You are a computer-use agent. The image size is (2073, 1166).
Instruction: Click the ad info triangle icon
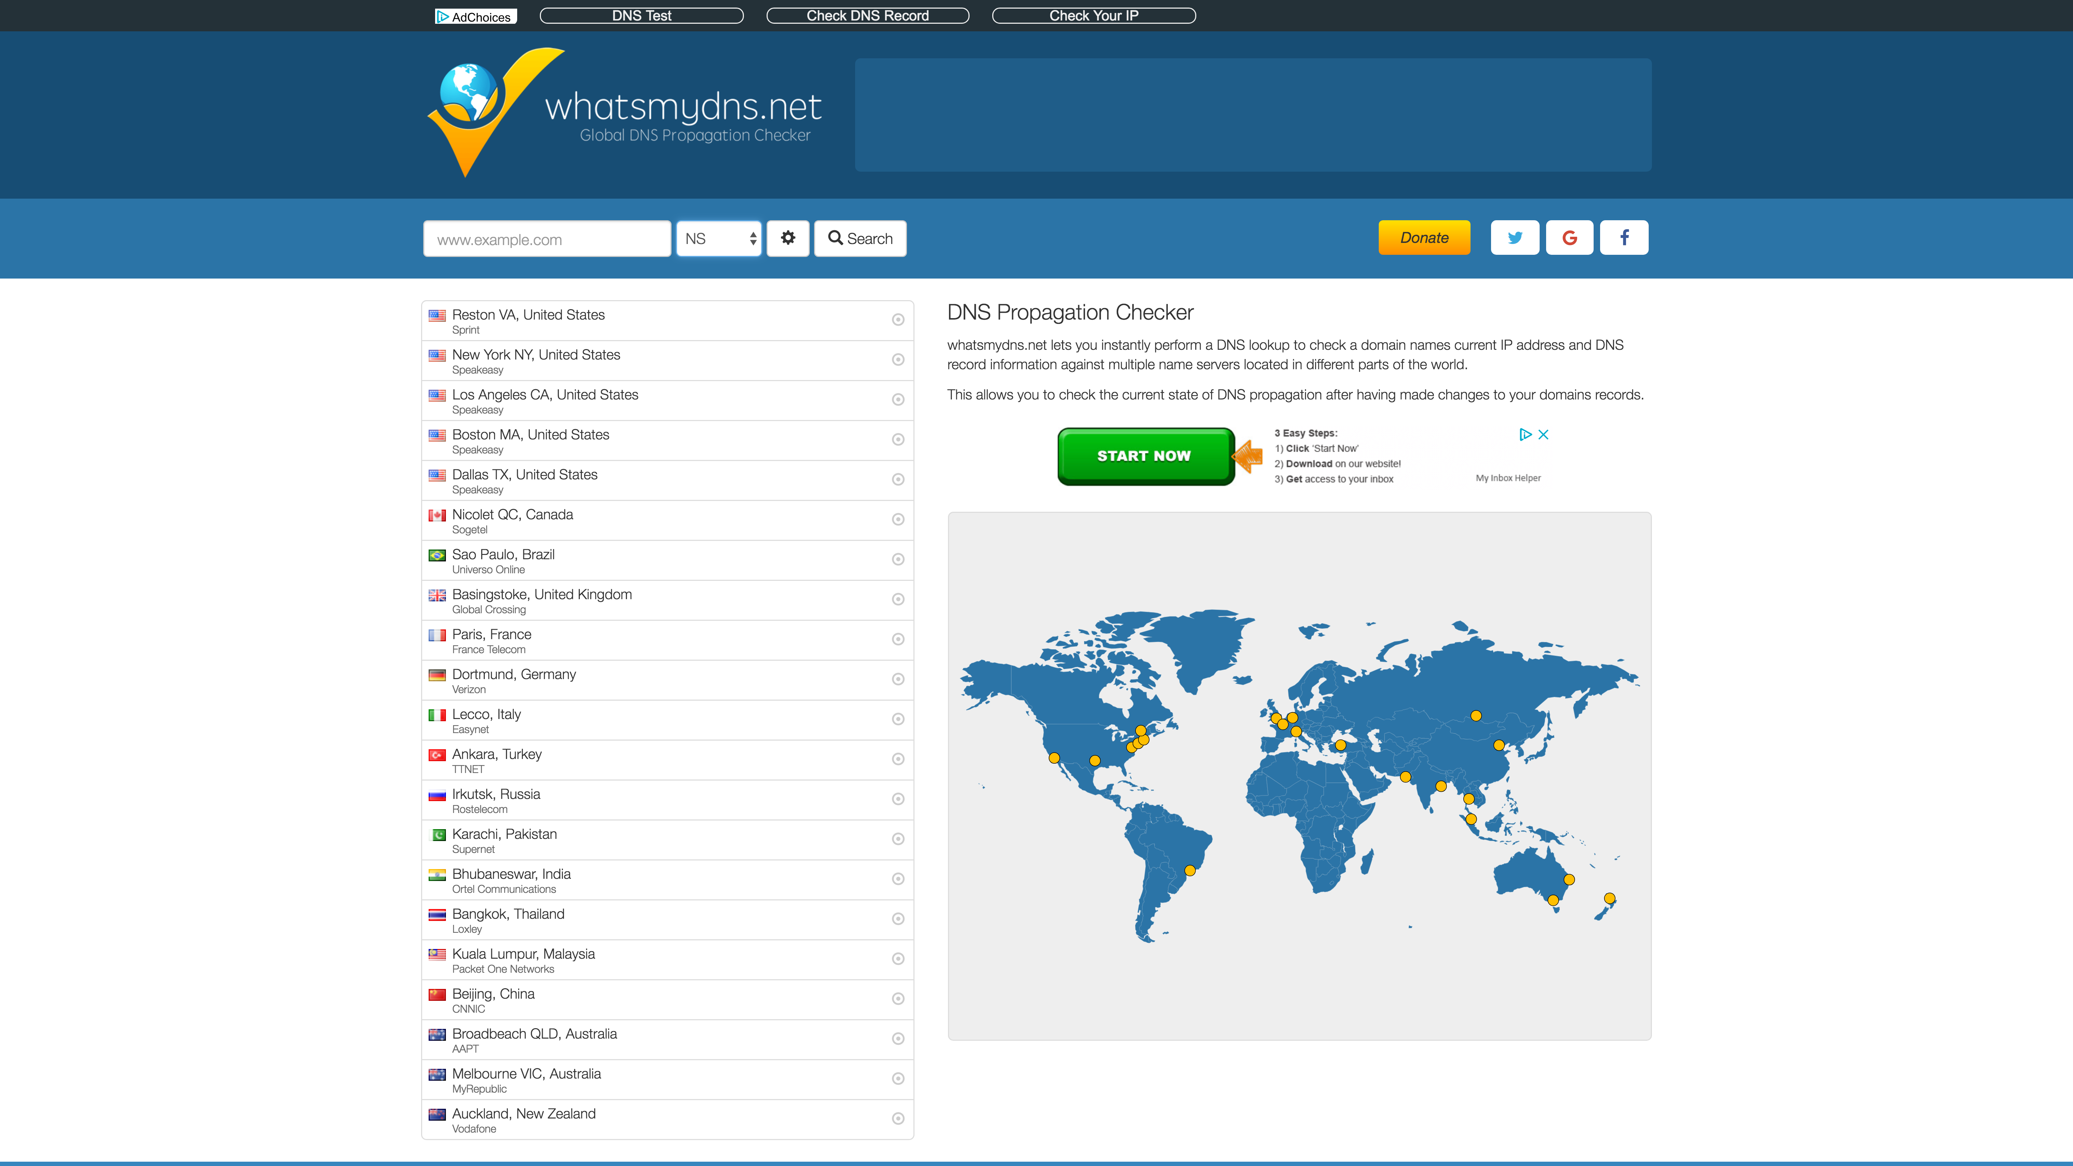(1525, 434)
